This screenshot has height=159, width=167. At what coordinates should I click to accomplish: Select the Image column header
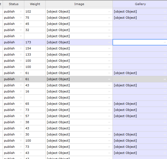[x=79, y=4]
